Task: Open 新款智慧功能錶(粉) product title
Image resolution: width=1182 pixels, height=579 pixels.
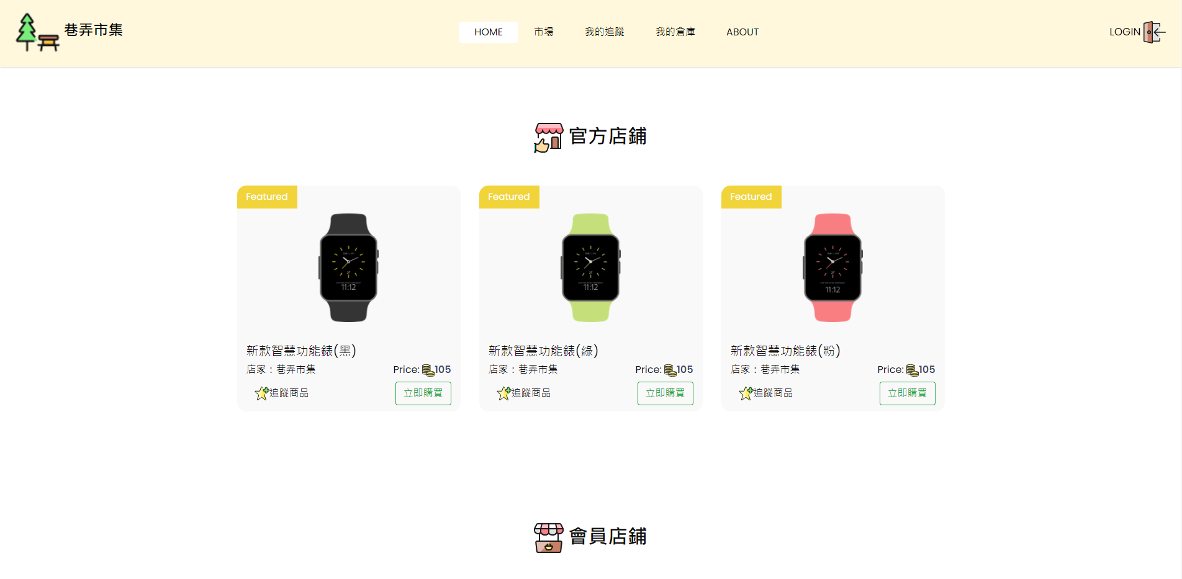Action: [x=785, y=351]
